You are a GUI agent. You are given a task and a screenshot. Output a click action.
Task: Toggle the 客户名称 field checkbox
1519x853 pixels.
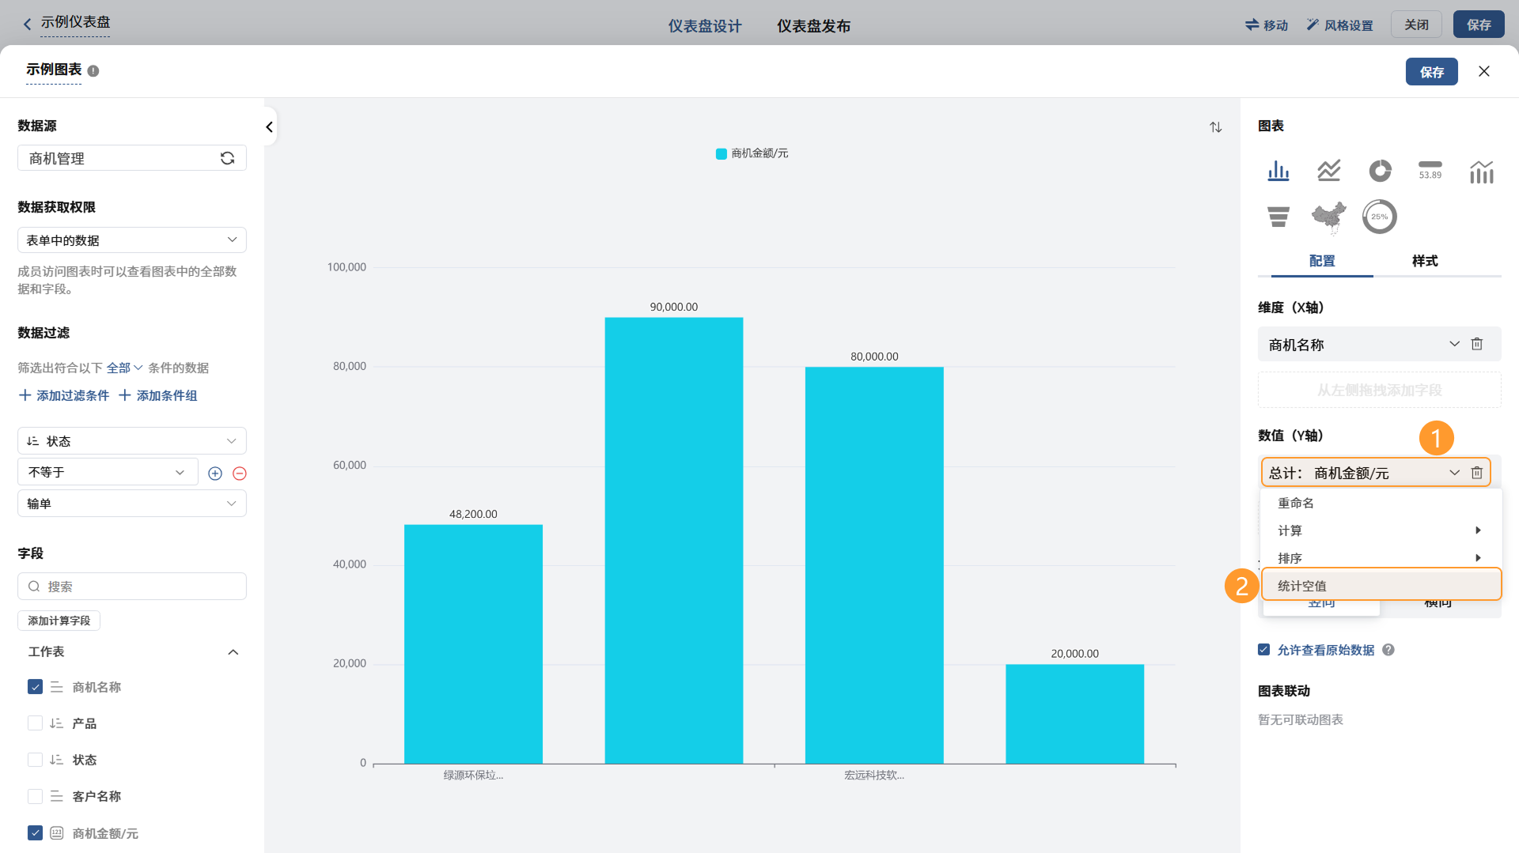pyautogui.click(x=35, y=796)
